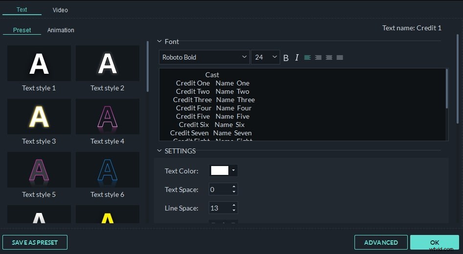The image size is (463, 254).
Task: Increase Line Space value
Action: tap(234, 205)
